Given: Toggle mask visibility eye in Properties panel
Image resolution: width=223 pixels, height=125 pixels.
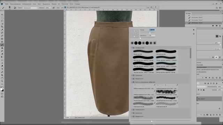Looking at the screenshot, I should tap(216, 57).
